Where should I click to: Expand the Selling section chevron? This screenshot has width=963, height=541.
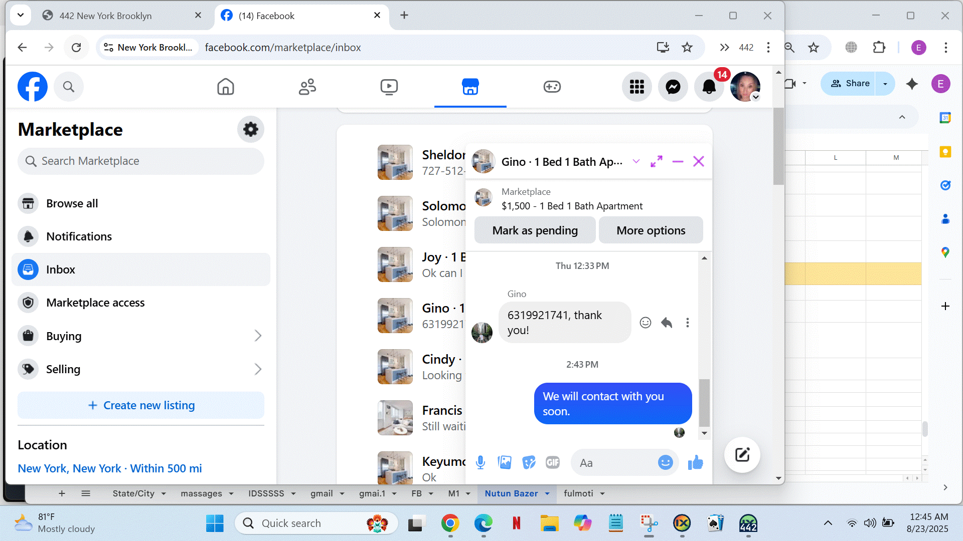point(258,369)
